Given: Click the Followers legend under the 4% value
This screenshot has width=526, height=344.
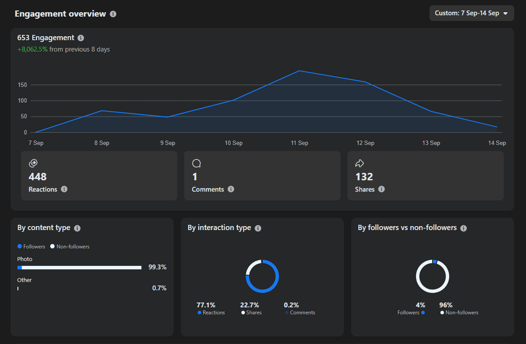Looking at the screenshot, I should (x=411, y=313).
